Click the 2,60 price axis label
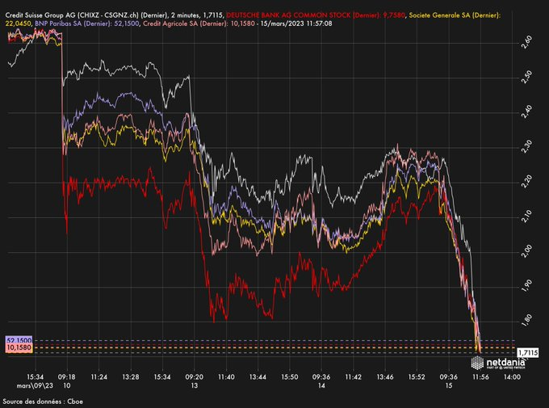This screenshot has height=408, width=549. click(x=526, y=40)
